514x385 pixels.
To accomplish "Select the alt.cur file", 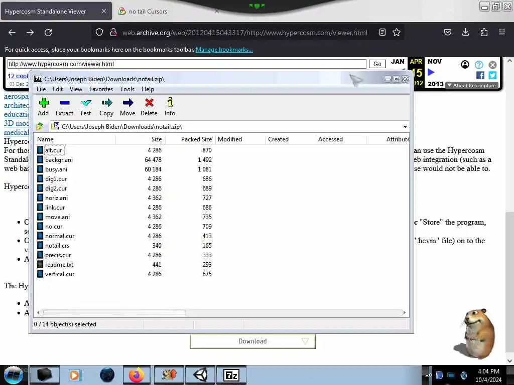I will [53, 150].
